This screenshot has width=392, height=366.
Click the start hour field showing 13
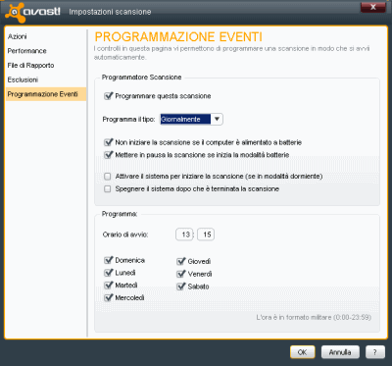pos(184,235)
